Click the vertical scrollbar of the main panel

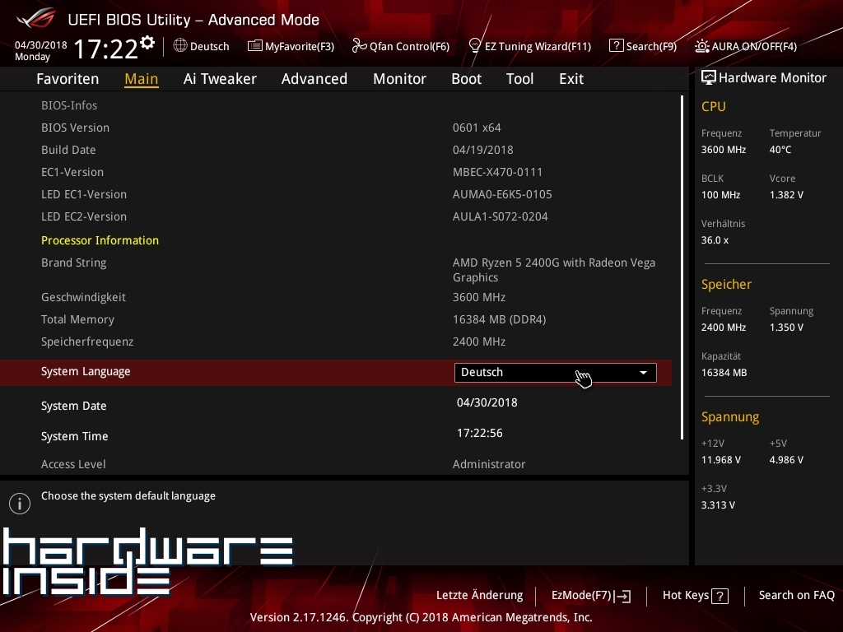[x=682, y=267]
